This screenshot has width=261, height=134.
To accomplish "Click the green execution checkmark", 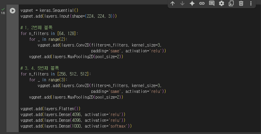I will coord(3,9).
